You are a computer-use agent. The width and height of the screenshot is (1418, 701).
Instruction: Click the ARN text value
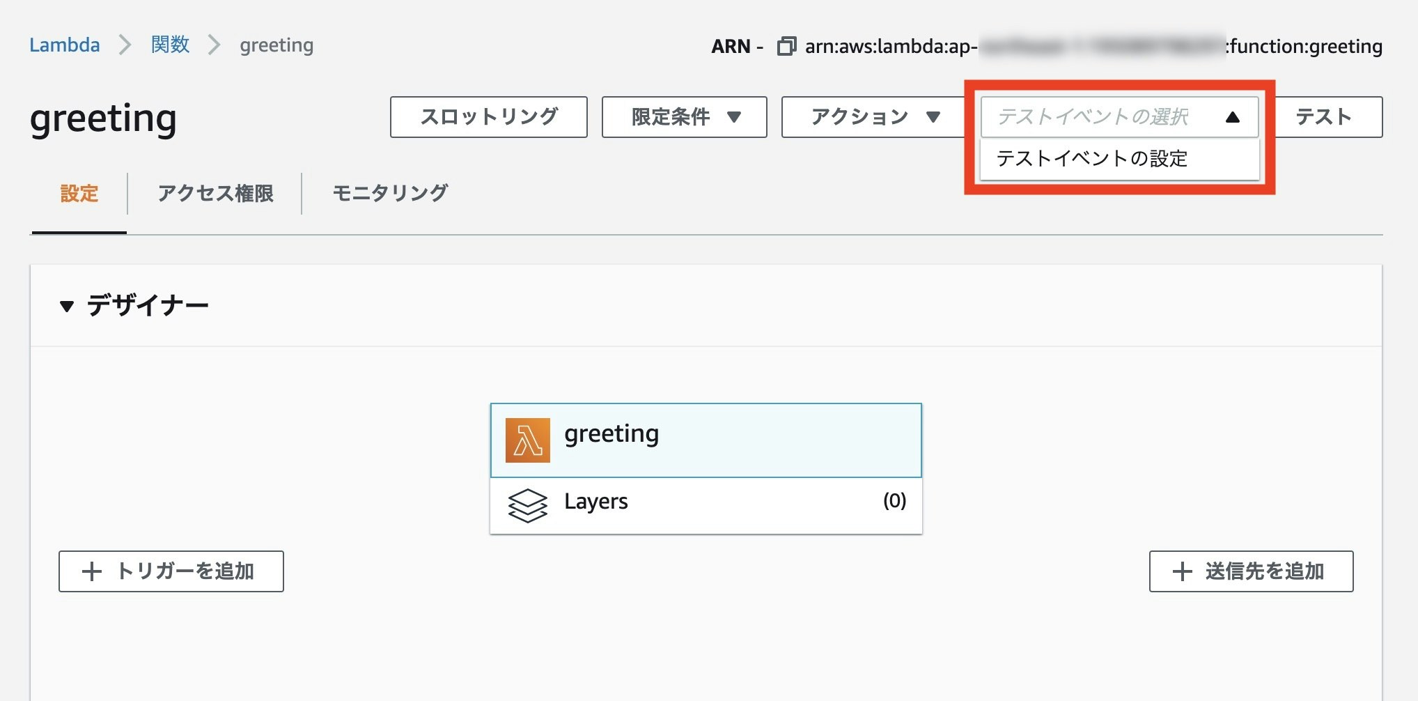tap(1093, 46)
